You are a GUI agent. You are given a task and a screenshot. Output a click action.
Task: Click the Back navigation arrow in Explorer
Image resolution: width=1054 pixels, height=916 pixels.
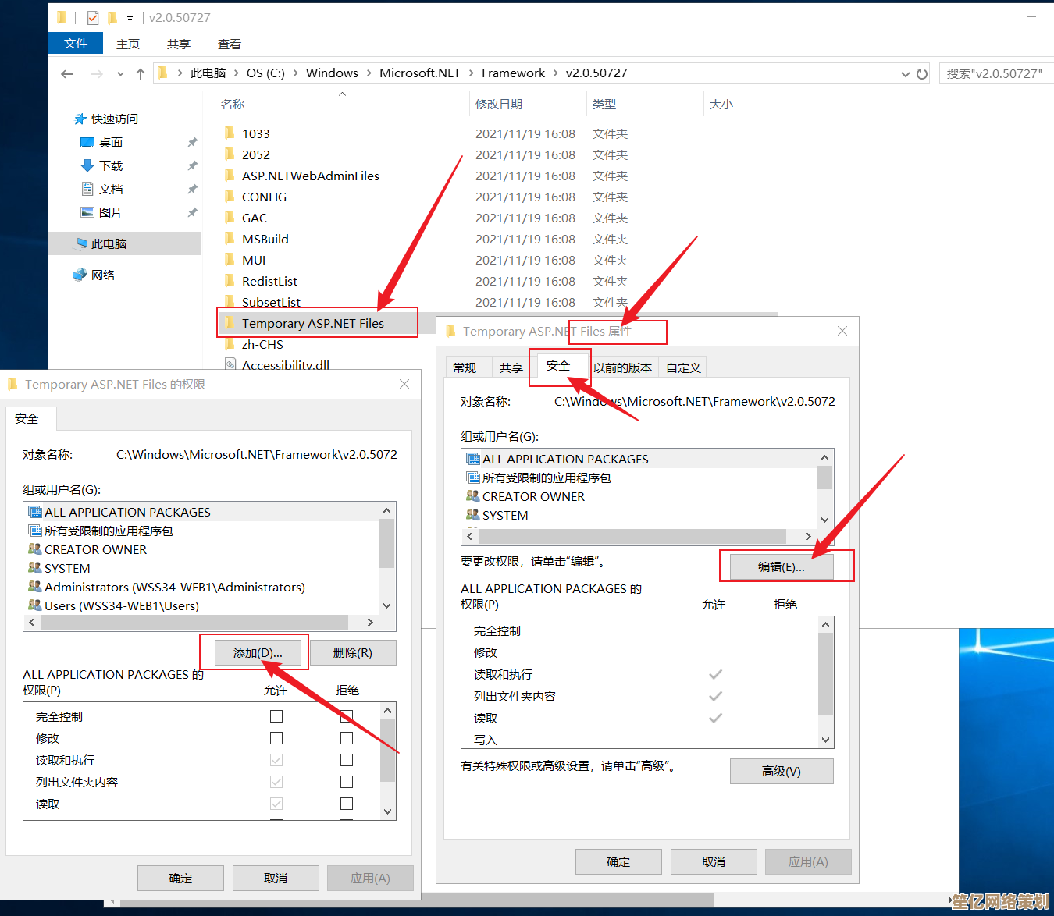point(67,74)
